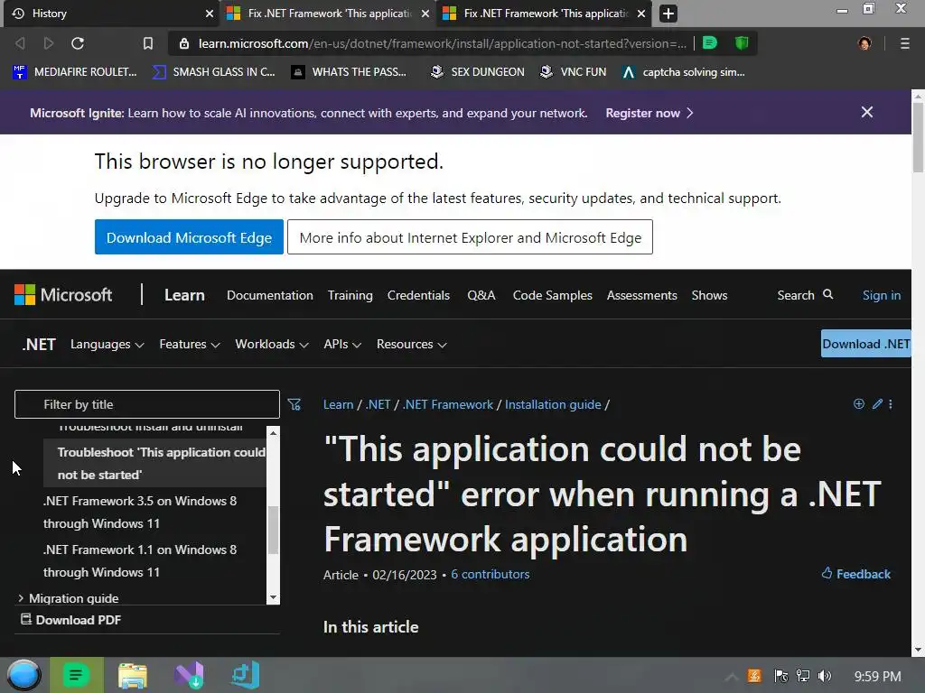
Task: Click the page vertical scrollbar thumb
Action: tap(918, 137)
